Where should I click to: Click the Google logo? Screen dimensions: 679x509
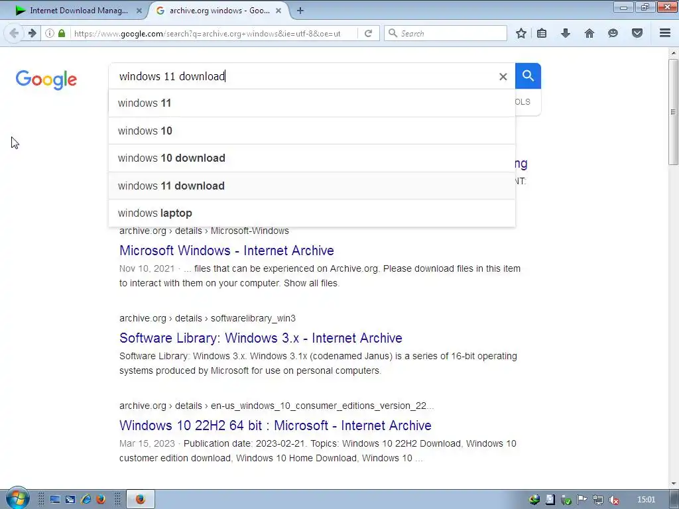tap(46, 80)
